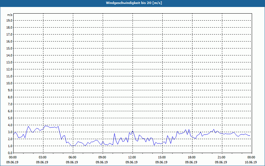The image size is (265, 166).
Task: Click the 10,0 y-axis label
Action: coord(9,83)
